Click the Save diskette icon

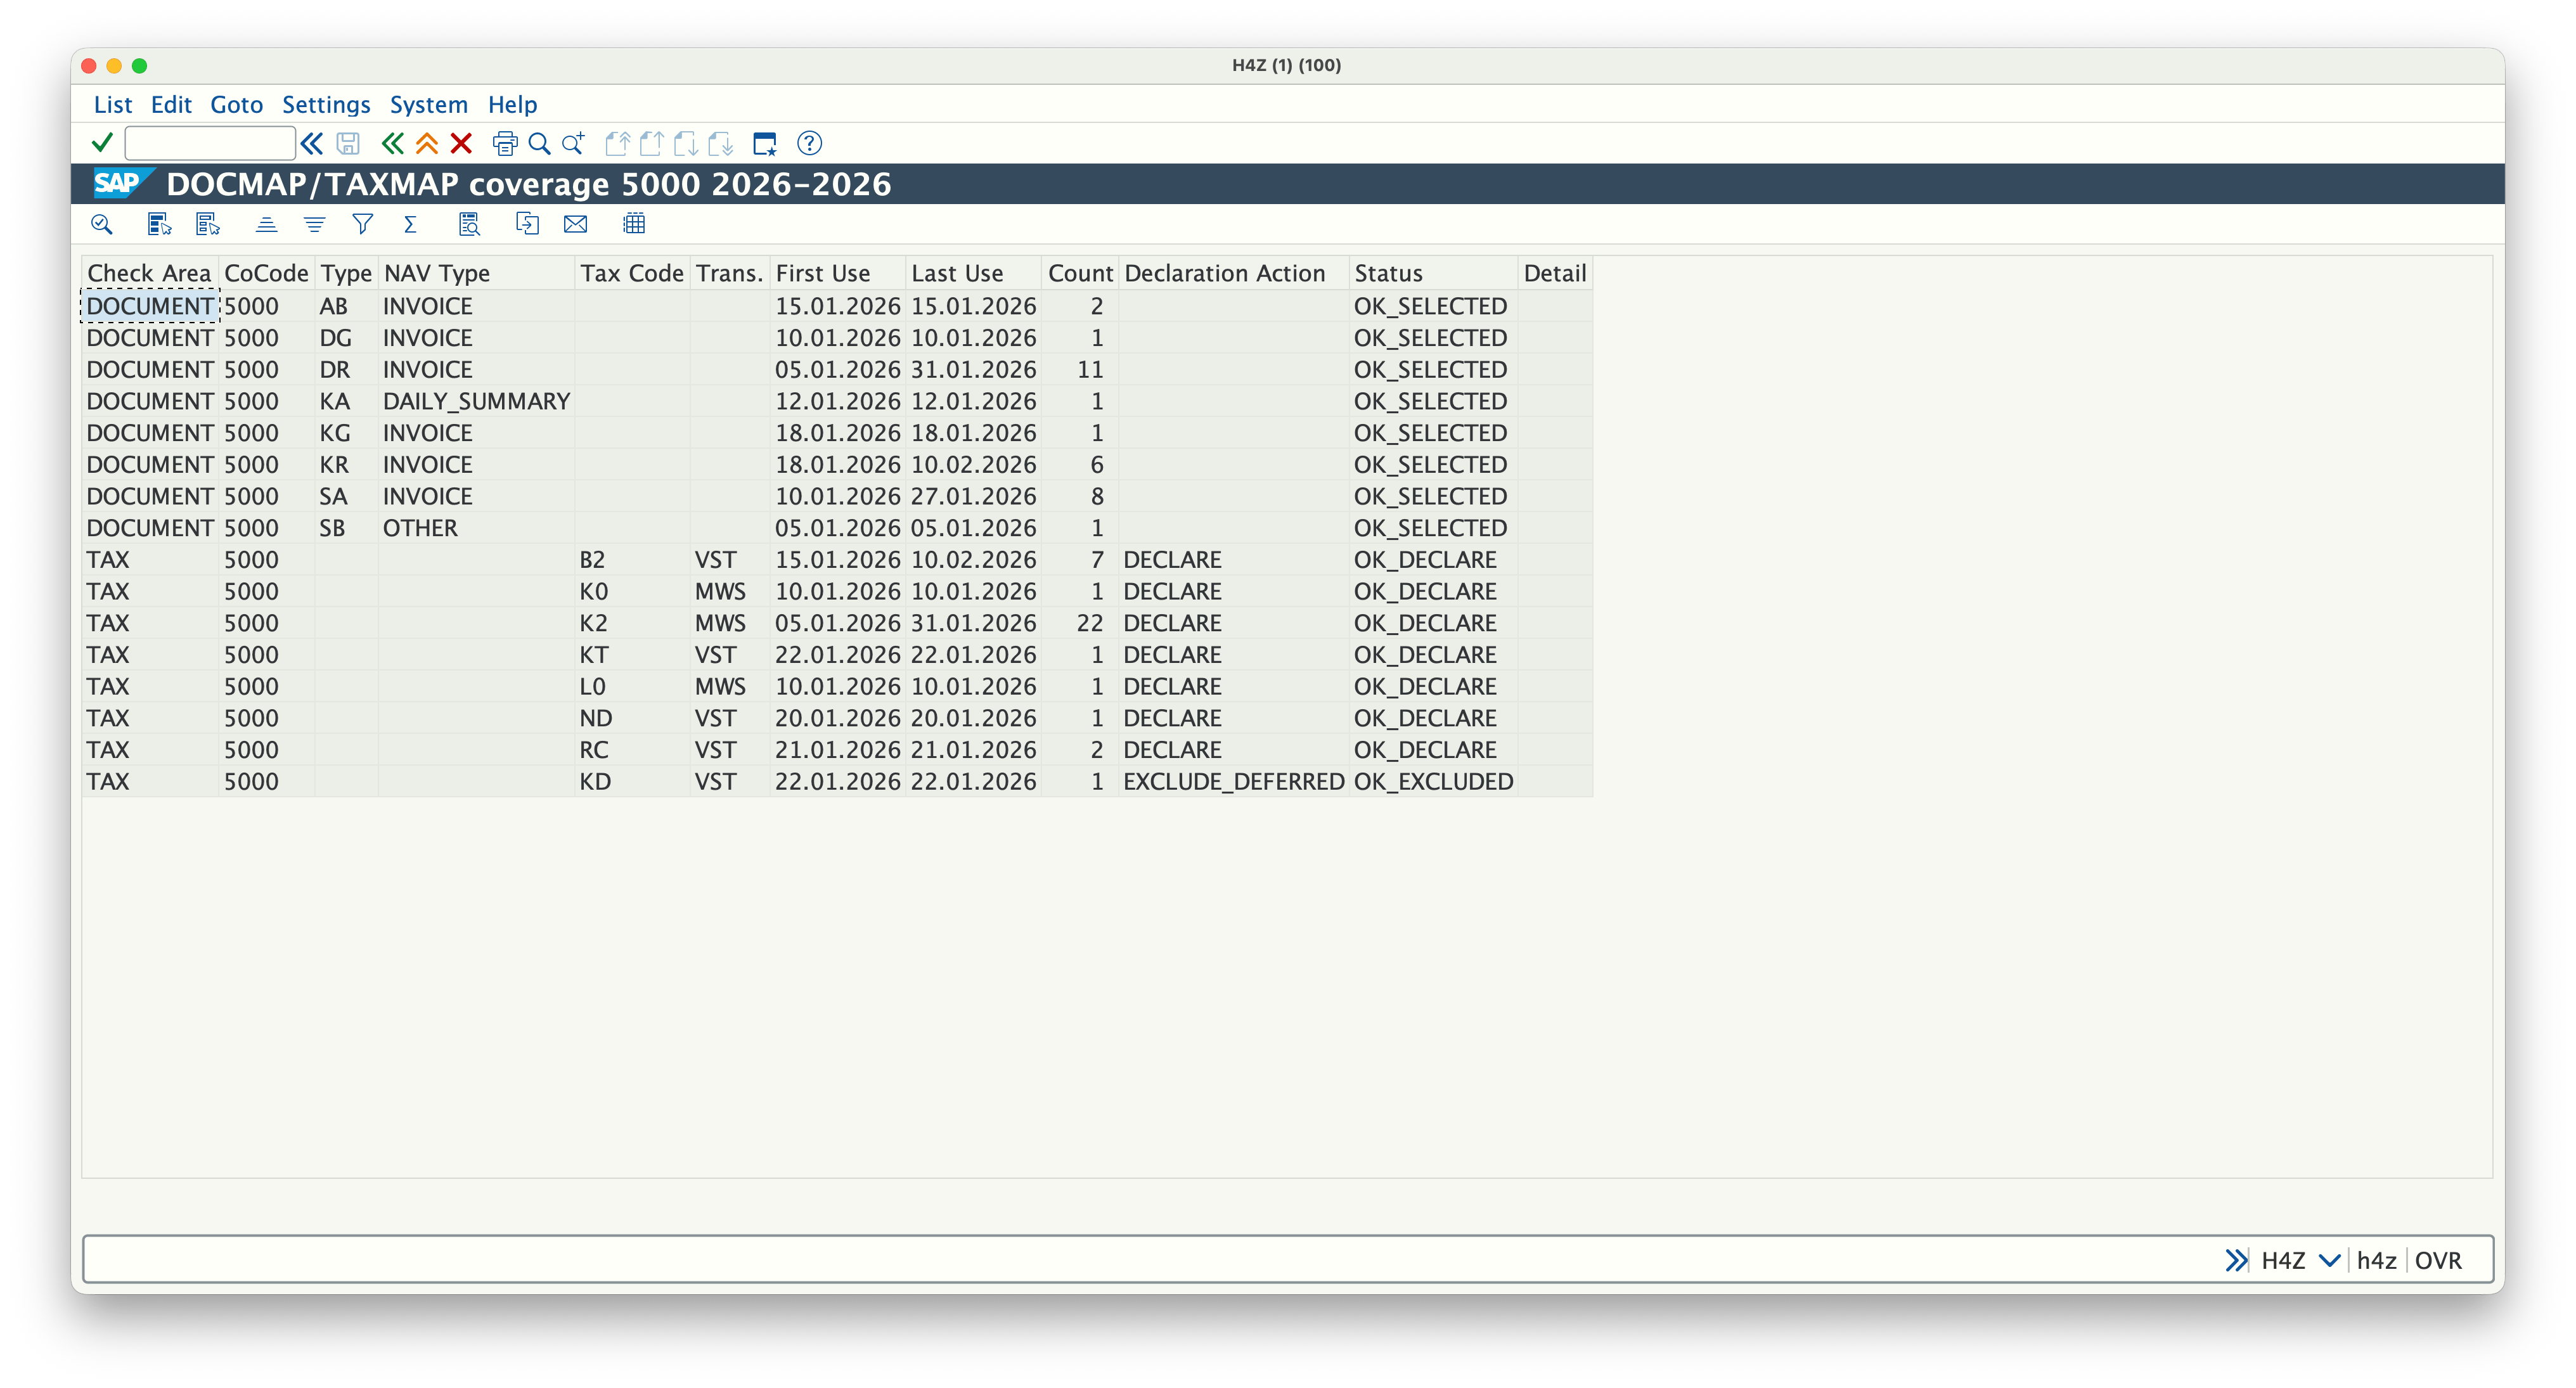coord(348,143)
